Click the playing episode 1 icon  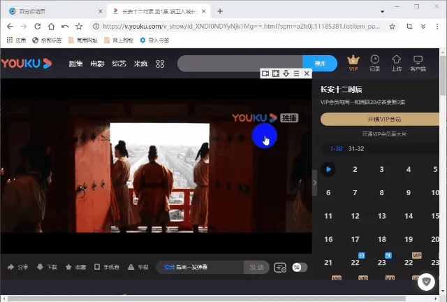pyautogui.click(x=328, y=169)
